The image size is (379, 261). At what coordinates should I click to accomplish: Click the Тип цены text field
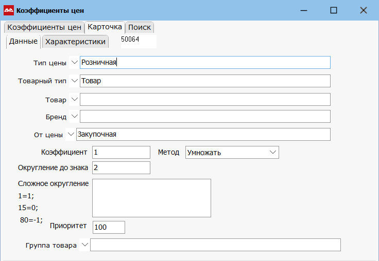(205, 62)
